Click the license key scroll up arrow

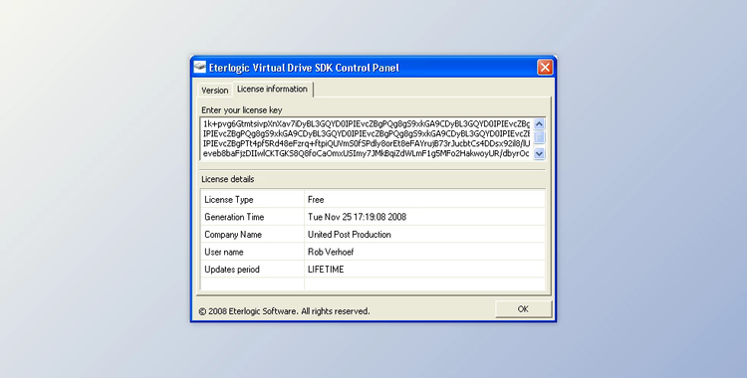pyautogui.click(x=539, y=123)
